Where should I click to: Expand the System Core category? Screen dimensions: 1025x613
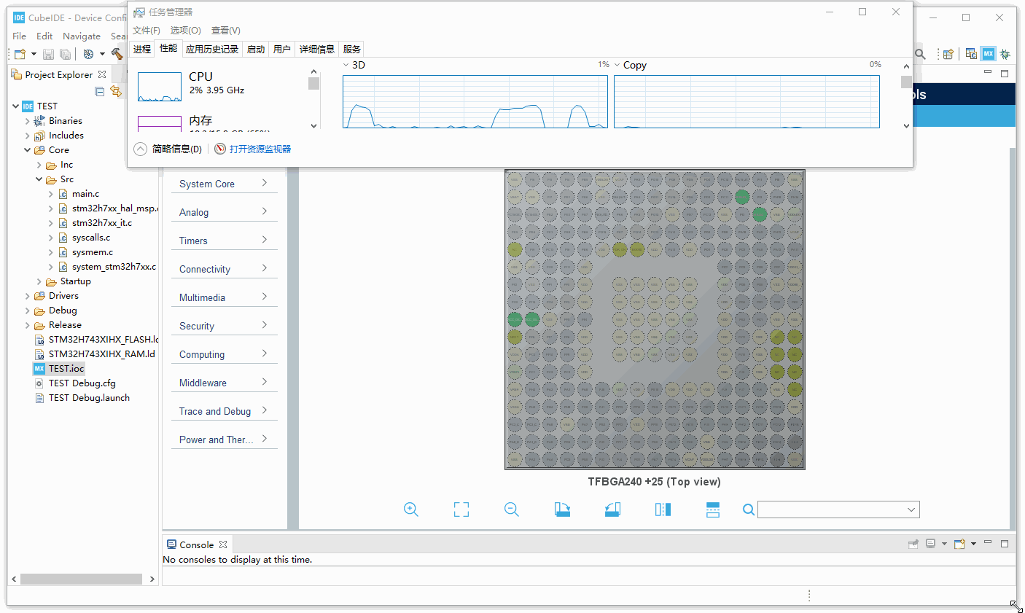tap(225, 184)
